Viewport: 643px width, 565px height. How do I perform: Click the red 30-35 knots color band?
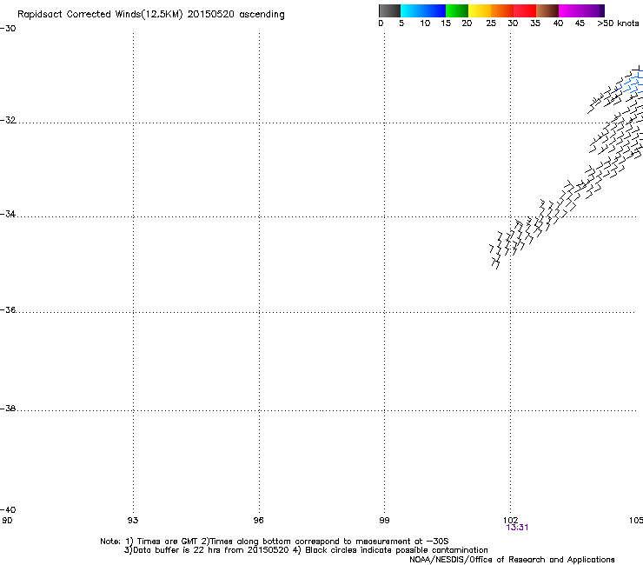coord(525,10)
